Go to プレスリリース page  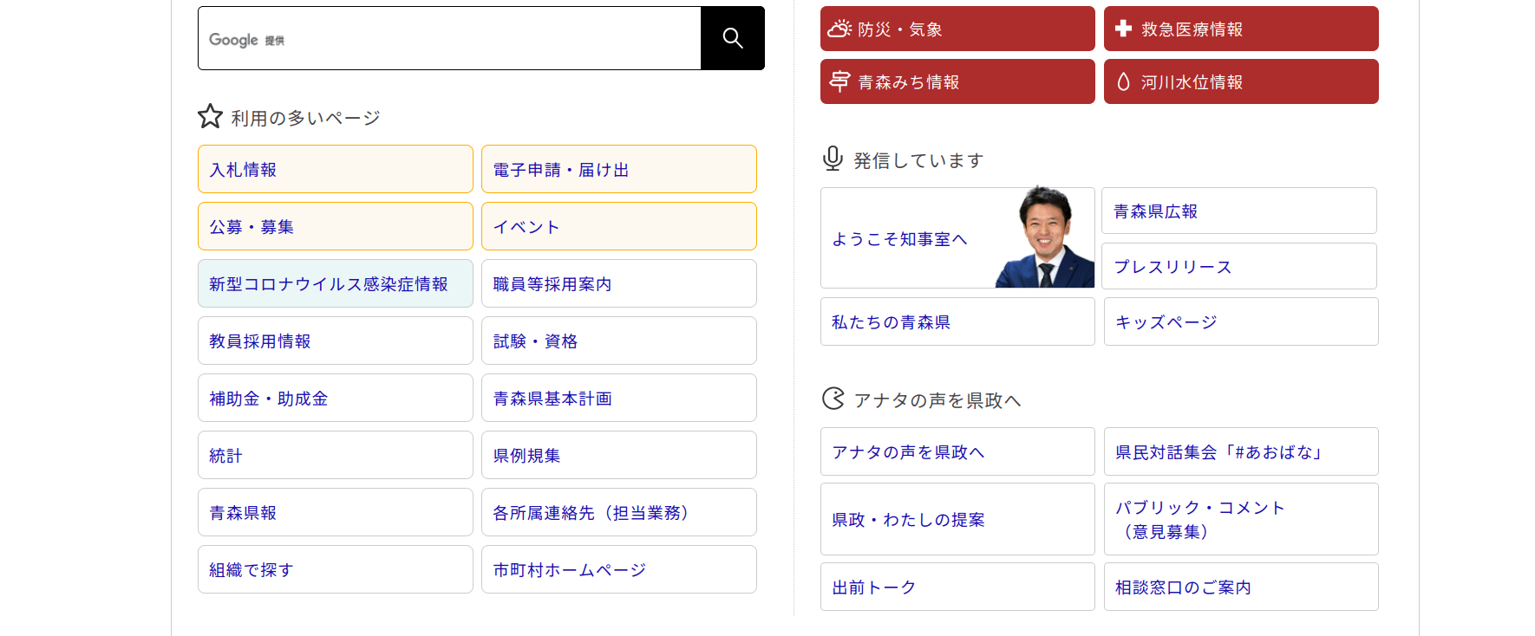(x=1238, y=266)
